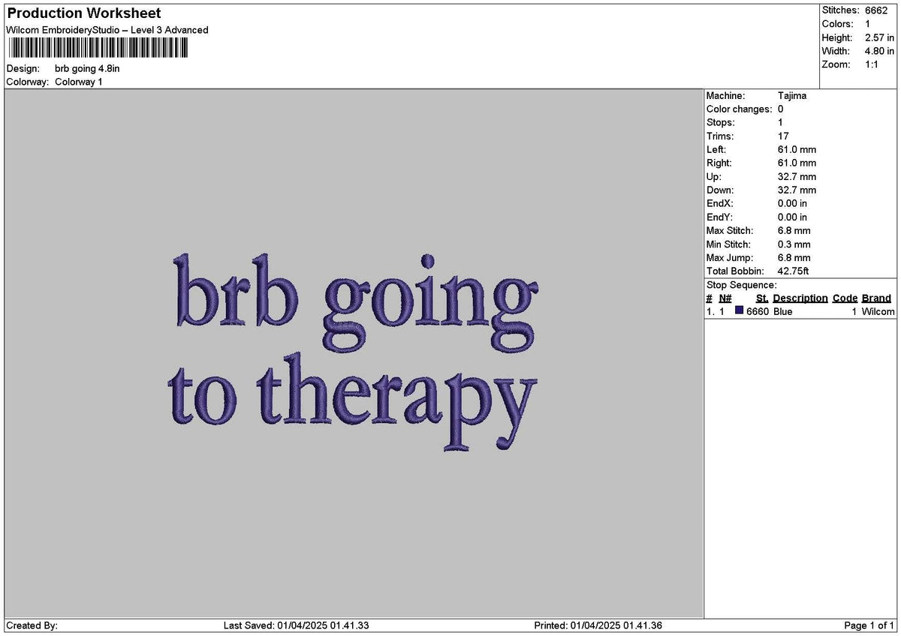Click the Stops count field

coord(720,122)
